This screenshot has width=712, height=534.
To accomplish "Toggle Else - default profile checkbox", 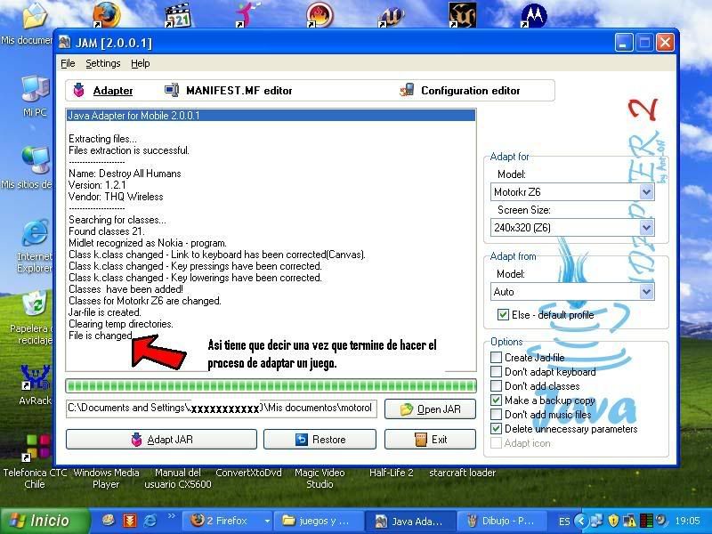I will tap(503, 315).
